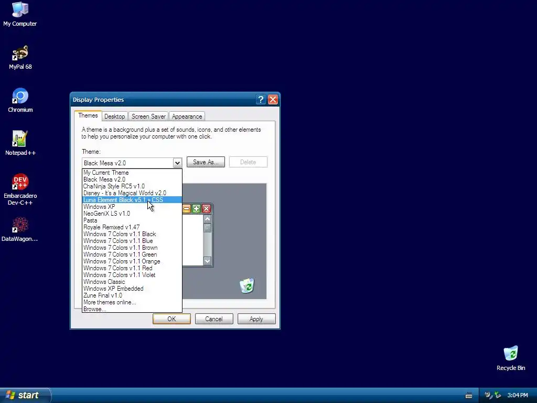The width and height of the screenshot is (537, 403).
Task: Open the Chromium desktop shortcut
Action: (x=20, y=100)
